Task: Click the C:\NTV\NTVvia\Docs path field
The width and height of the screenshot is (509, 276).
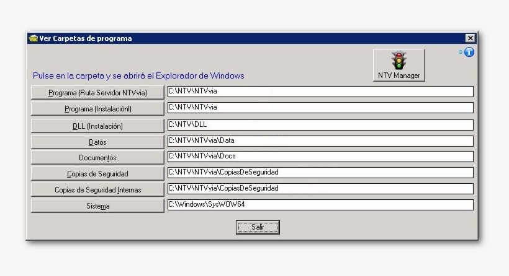Action: [x=320, y=157]
